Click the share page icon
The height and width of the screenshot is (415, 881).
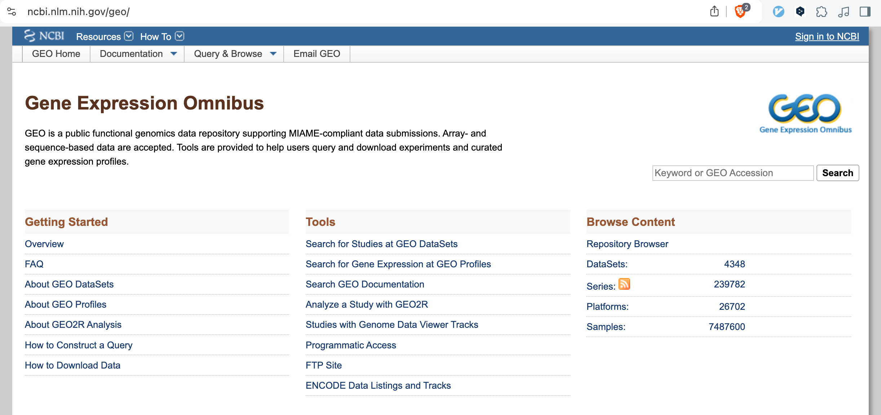pyautogui.click(x=714, y=12)
